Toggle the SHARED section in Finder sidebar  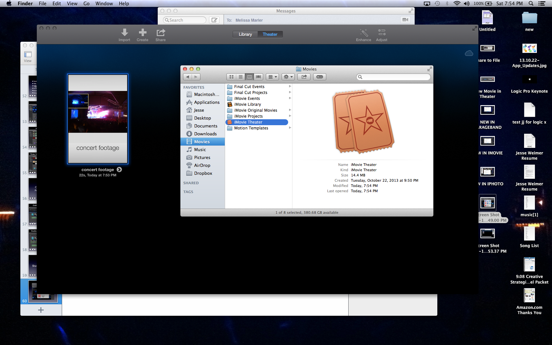[191, 183]
